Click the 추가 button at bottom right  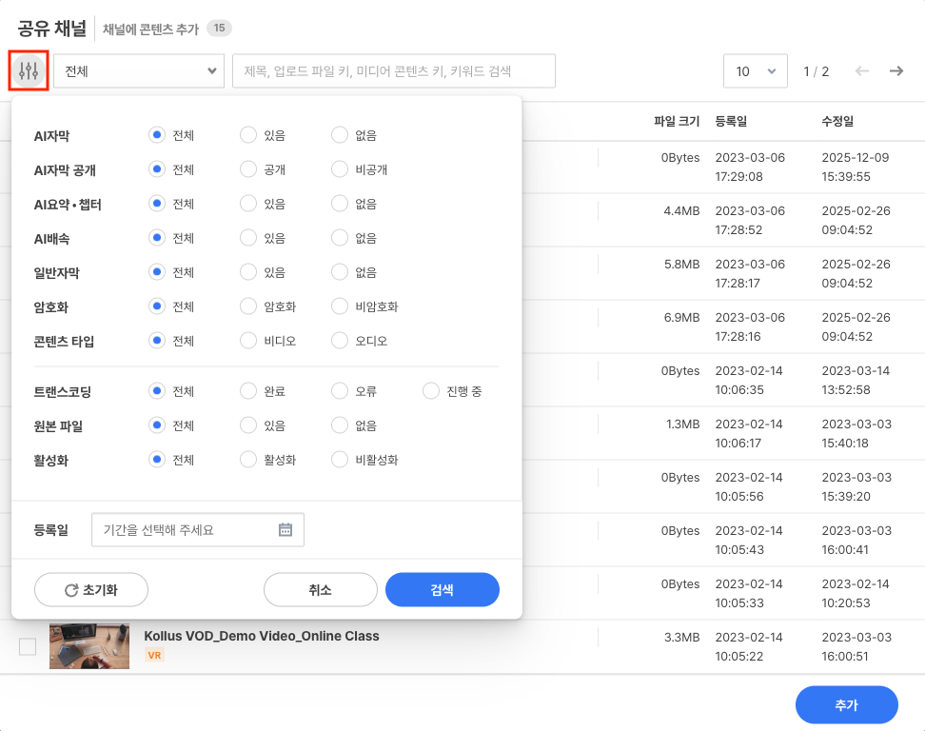click(846, 704)
